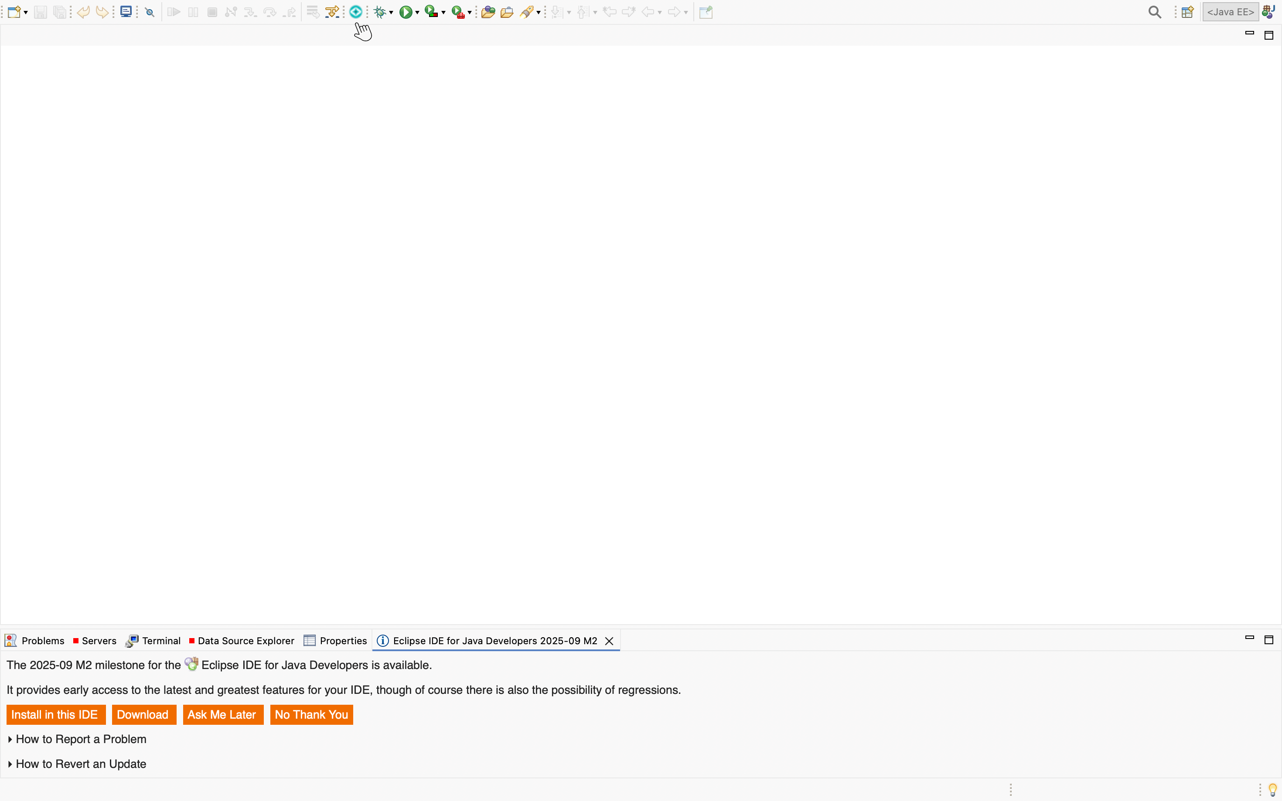
Task: Switch to the Problems tab
Action: pos(34,640)
